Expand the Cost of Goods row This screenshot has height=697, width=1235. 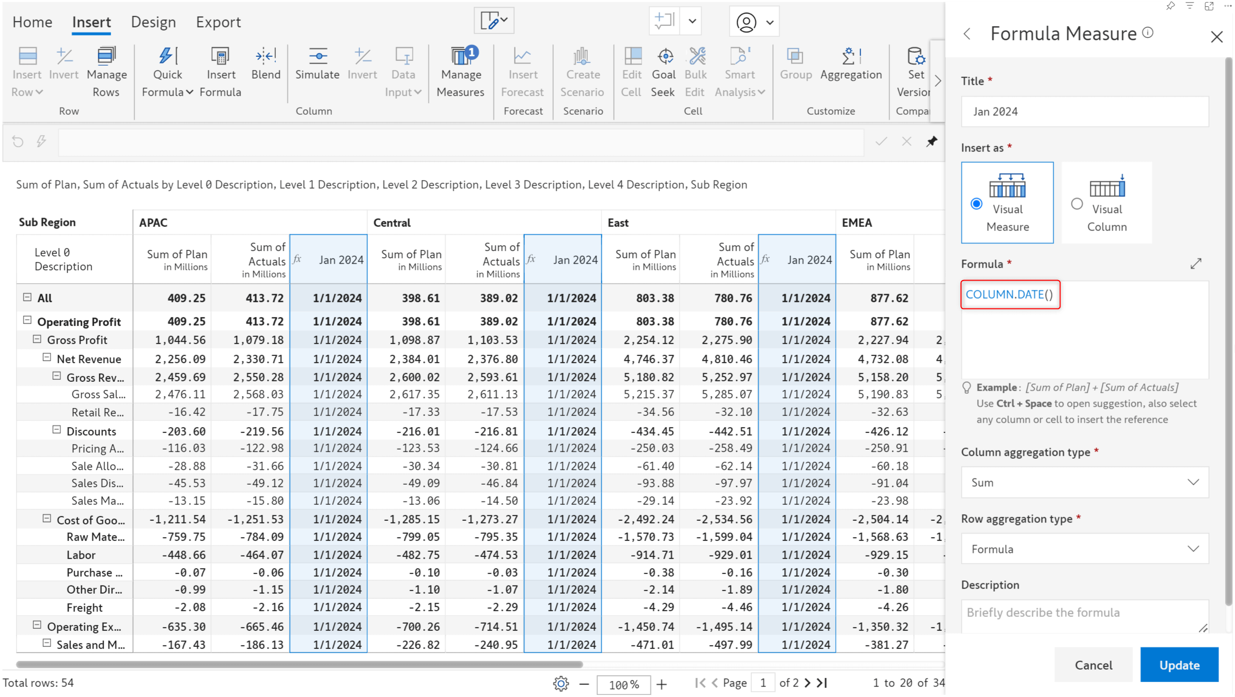point(48,520)
